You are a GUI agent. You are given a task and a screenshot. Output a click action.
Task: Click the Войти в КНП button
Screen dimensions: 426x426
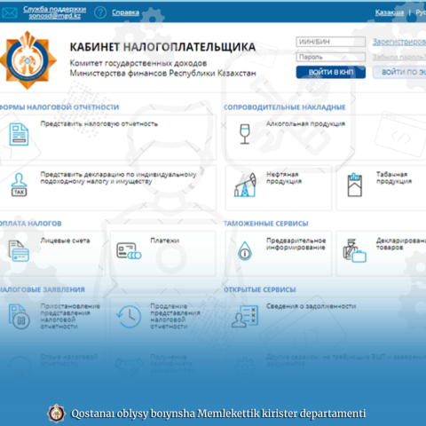pos(331,72)
